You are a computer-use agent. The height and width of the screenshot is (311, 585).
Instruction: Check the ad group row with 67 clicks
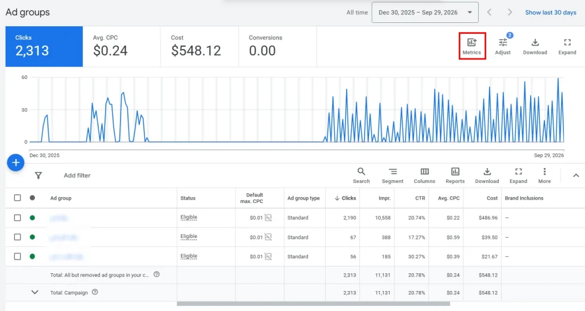pyautogui.click(x=17, y=237)
